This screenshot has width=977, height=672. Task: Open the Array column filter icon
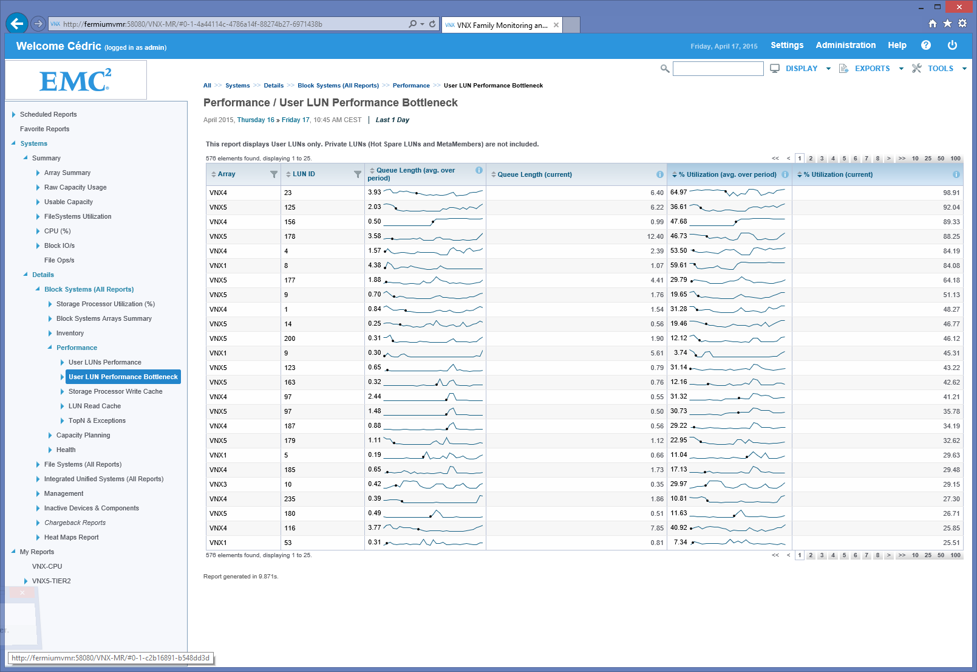[274, 174]
